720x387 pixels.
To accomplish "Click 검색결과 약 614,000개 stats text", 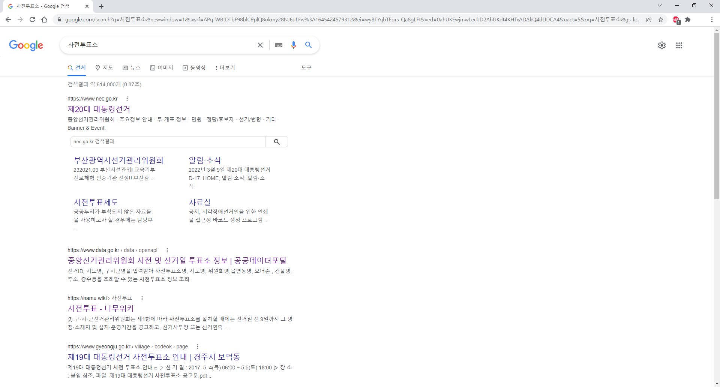I will point(105,84).
